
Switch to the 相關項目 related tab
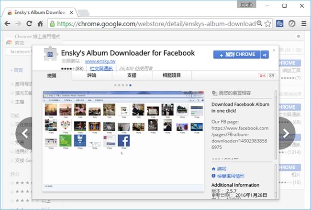coord(172,75)
